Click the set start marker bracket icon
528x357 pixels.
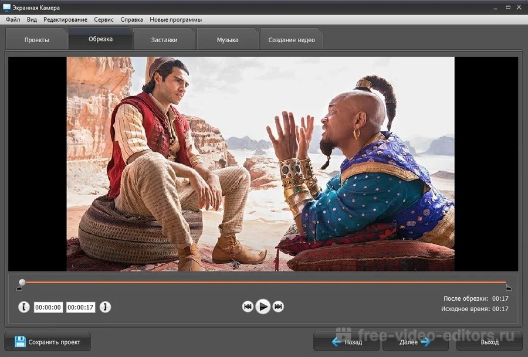tap(23, 307)
